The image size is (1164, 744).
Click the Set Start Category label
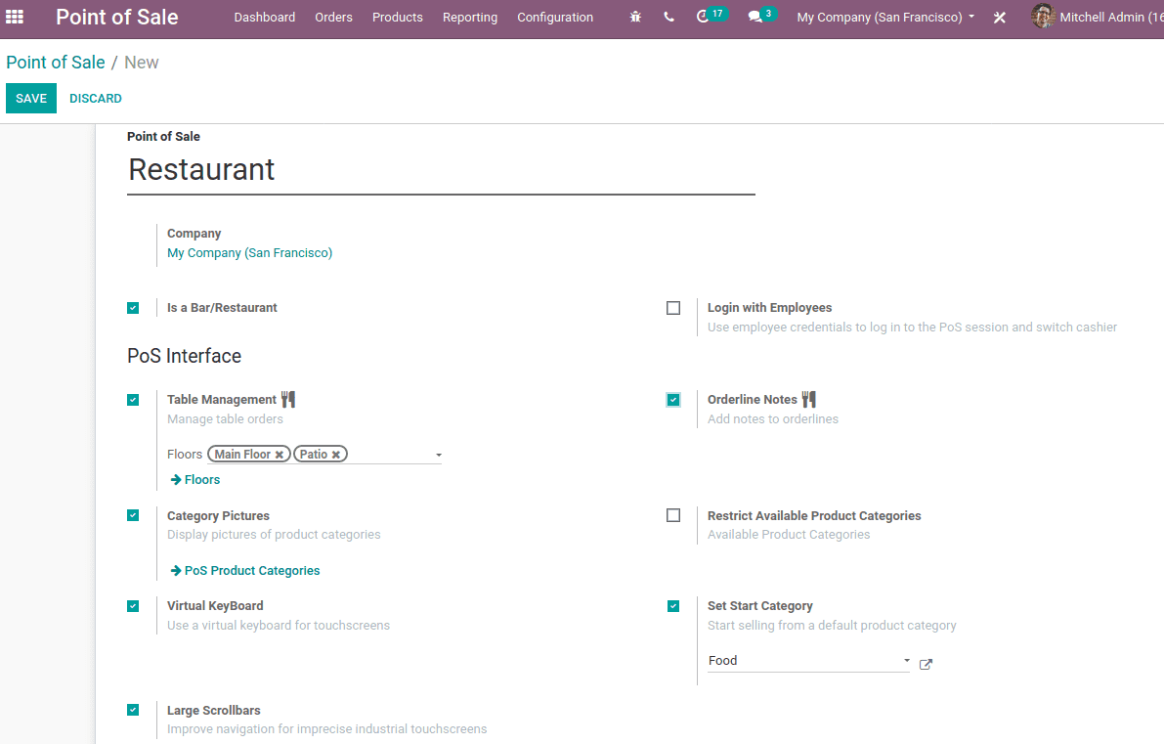(x=760, y=606)
